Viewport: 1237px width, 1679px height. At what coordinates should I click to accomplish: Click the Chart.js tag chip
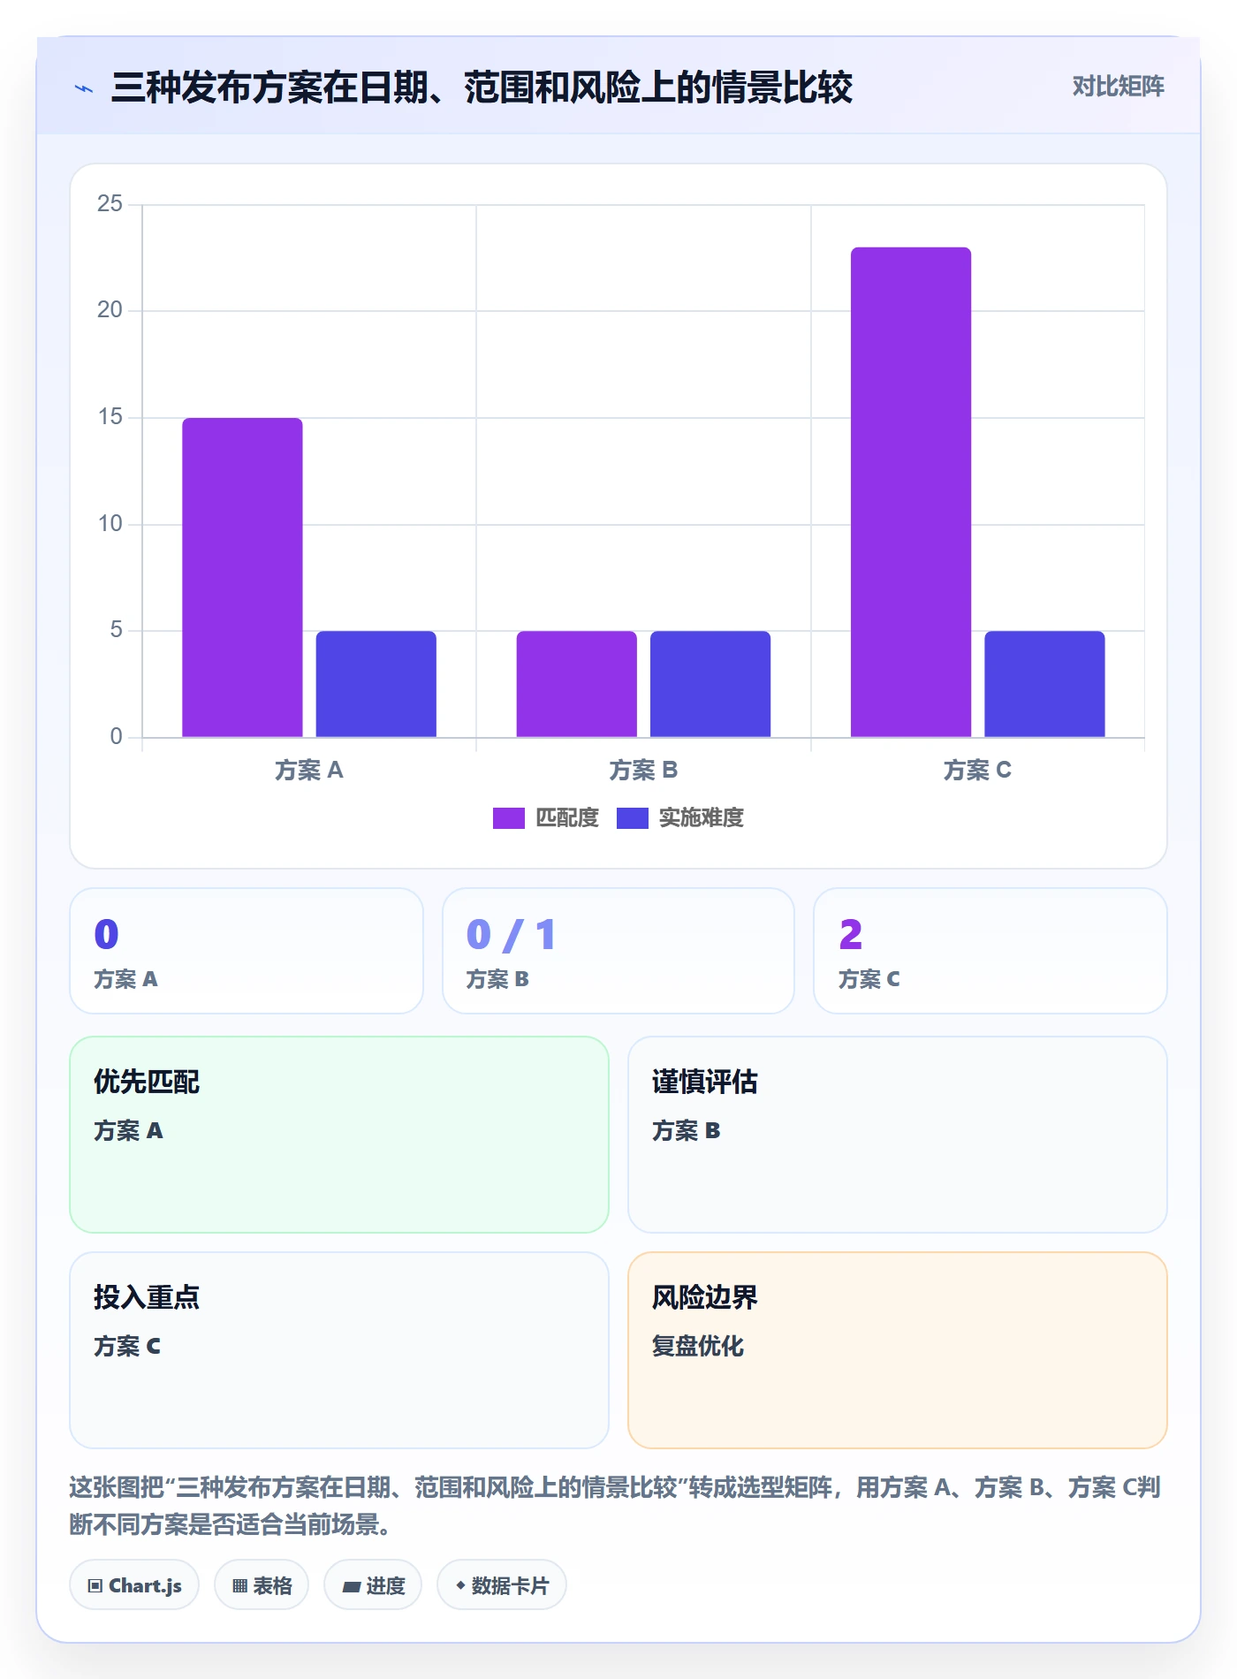[x=134, y=1585]
